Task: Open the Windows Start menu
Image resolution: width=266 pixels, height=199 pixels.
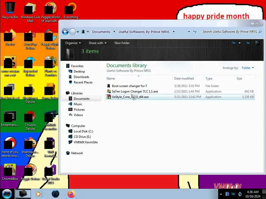Action: (7, 194)
